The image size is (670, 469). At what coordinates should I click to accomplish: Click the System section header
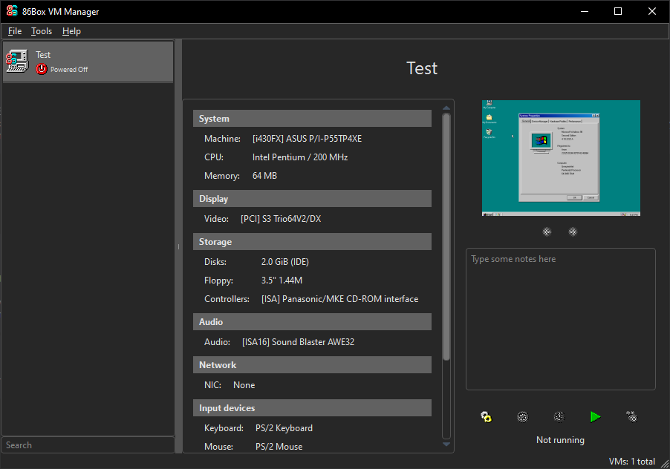coord(312,119)
